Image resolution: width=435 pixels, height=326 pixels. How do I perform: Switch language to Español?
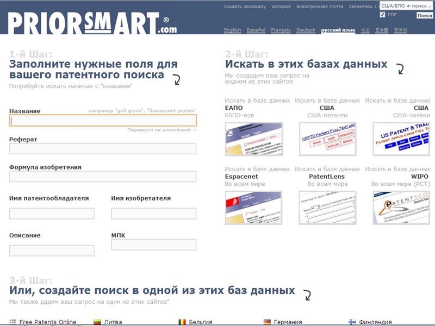[256, 30]
